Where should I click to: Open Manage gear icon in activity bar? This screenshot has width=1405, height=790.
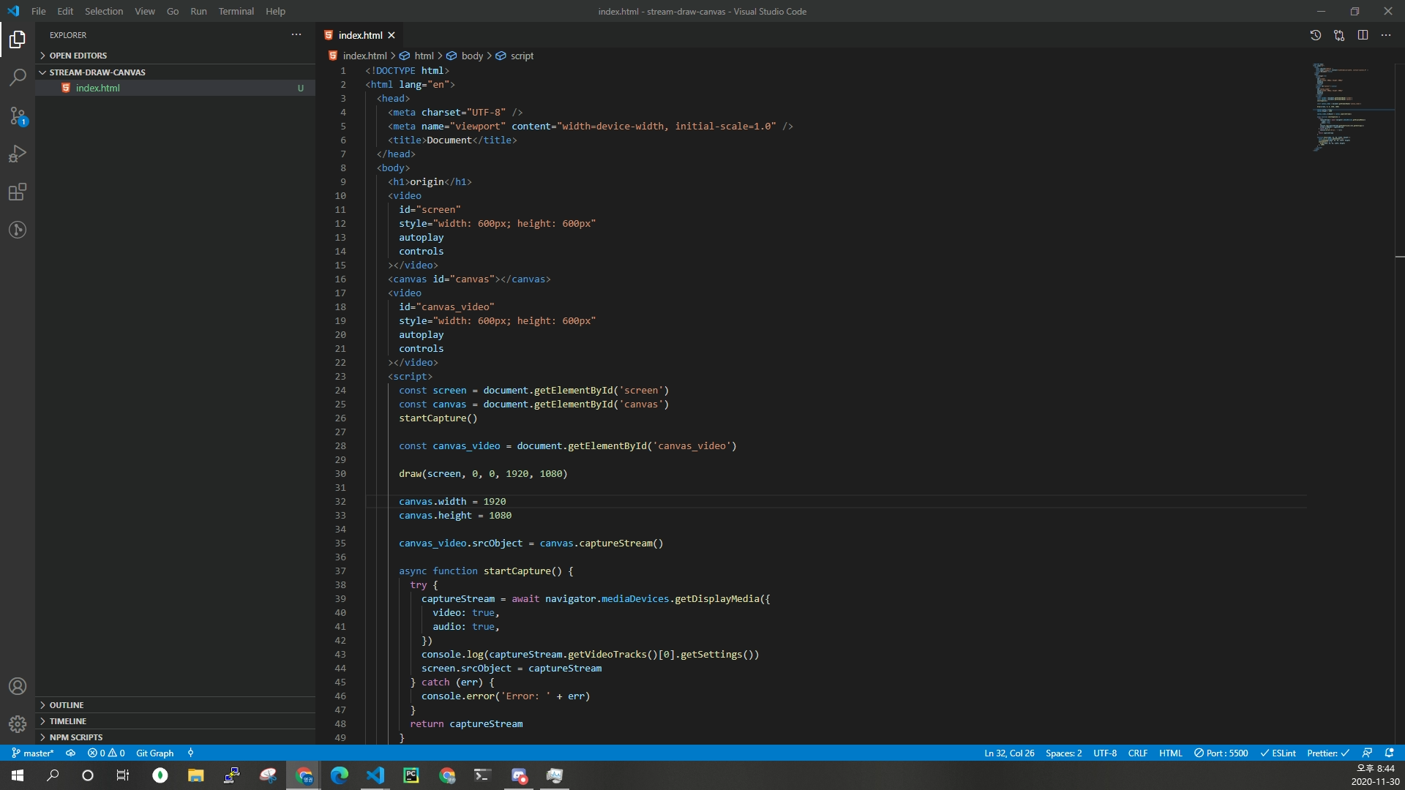[18, 724]
